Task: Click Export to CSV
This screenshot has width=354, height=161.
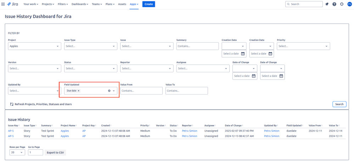Action: point(55,152)
